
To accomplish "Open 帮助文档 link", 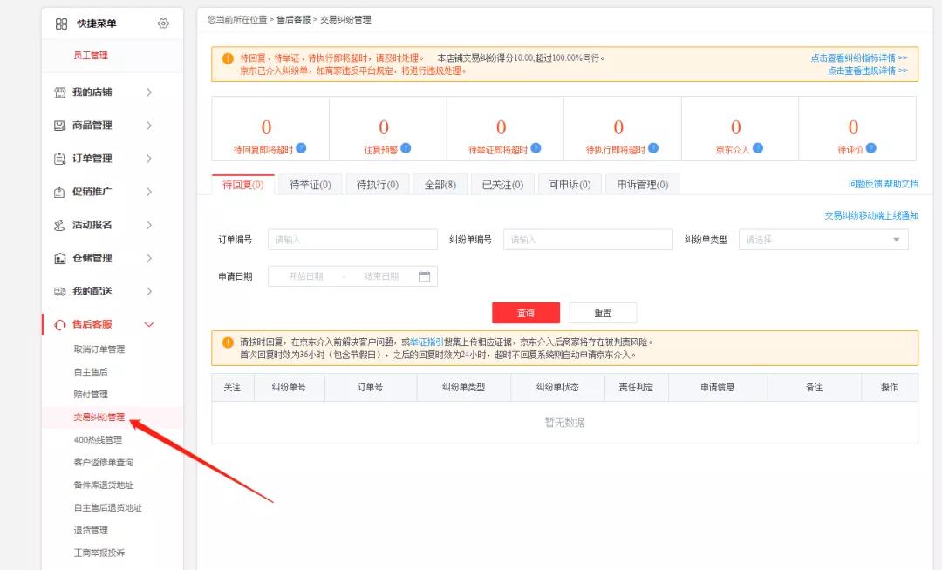I will click(900, 184).
